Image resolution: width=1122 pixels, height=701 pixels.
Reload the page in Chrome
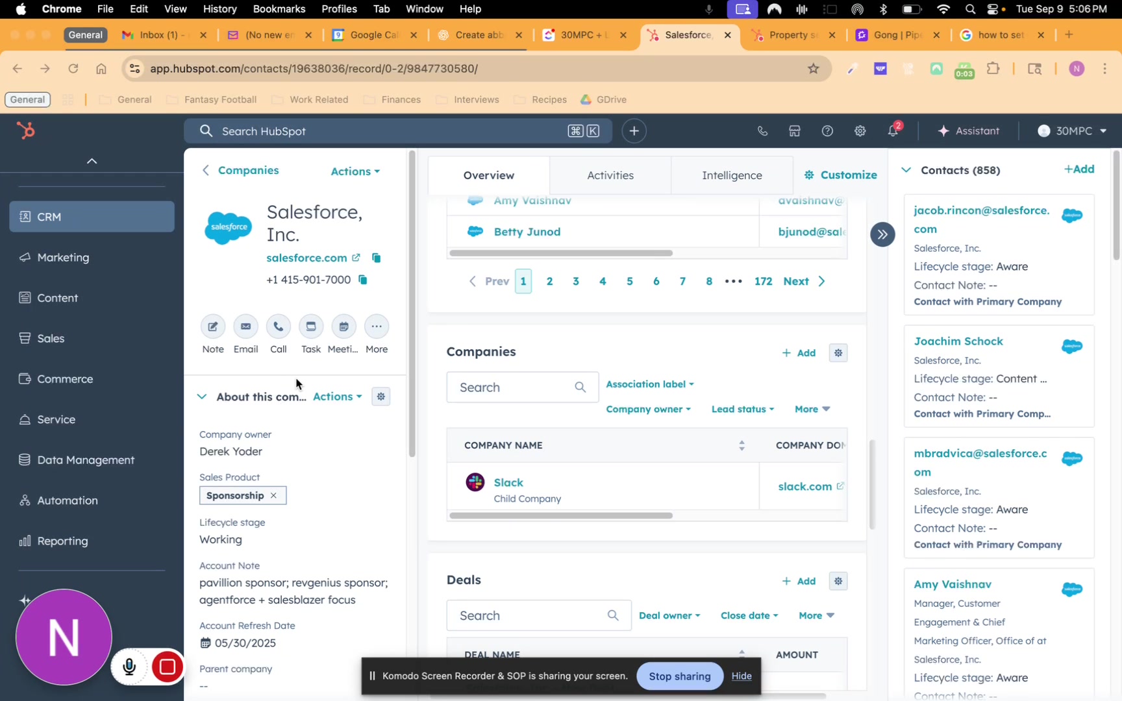73,68
